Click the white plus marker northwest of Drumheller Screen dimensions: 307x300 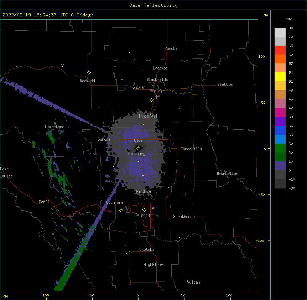coord(218,134)
